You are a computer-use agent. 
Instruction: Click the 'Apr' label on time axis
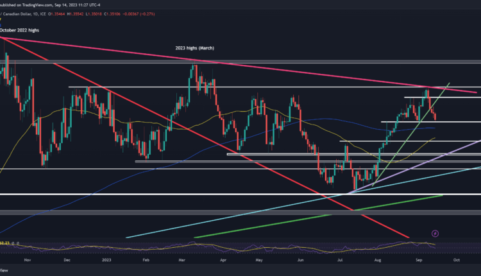pyautogui.click(x=223, y=262)
